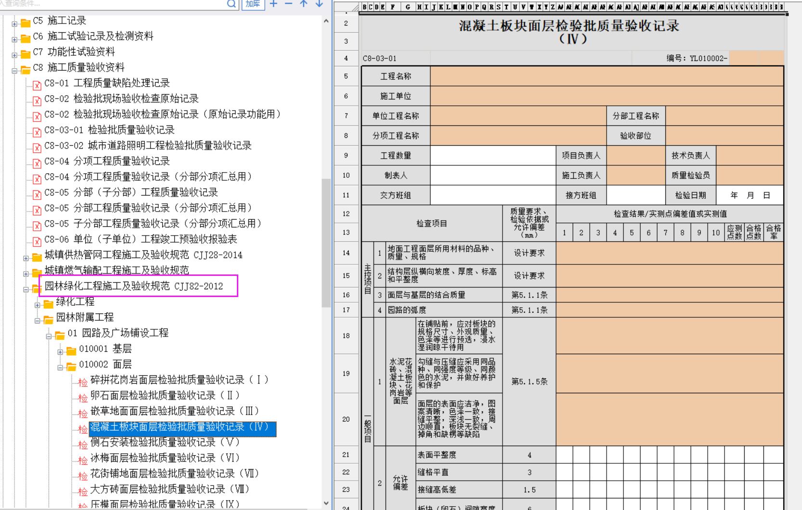Expand the 010001 基层 folder

60,352
